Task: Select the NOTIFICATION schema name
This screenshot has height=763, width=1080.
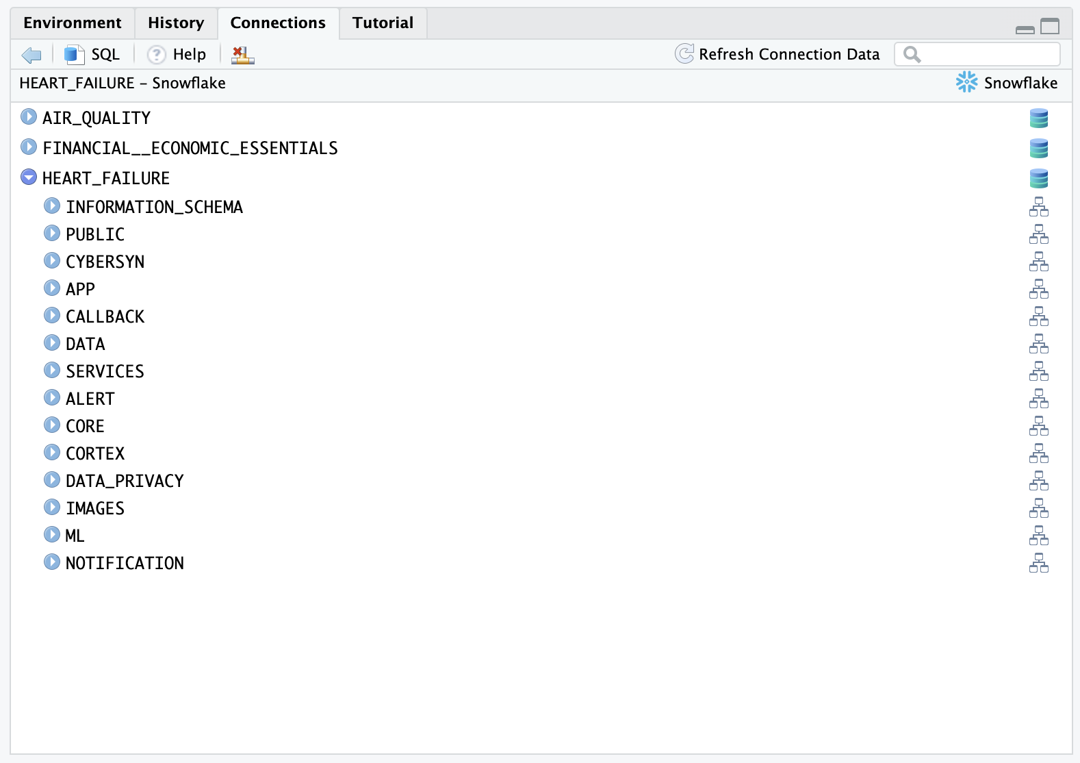Action: (125, 564)
